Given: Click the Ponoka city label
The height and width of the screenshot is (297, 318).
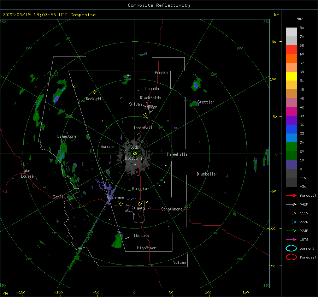Looking at the screenshot, I should pyautogui.click(x=161, y=73).
